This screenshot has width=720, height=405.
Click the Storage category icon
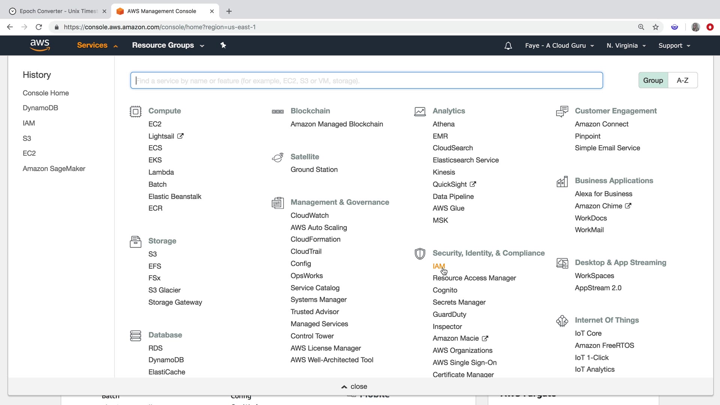pos(135,242)
